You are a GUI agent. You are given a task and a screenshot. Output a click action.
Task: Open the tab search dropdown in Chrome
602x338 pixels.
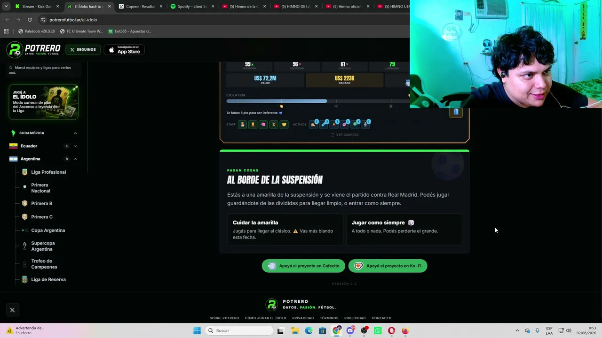pos(6,6)
